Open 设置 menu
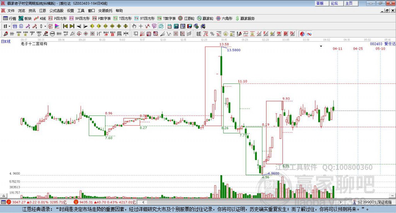 (x=70, y=10)
